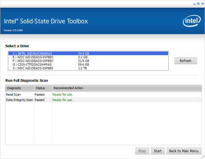
Task: Click the Recommended Action column header
Action: (x=127, y=88)
